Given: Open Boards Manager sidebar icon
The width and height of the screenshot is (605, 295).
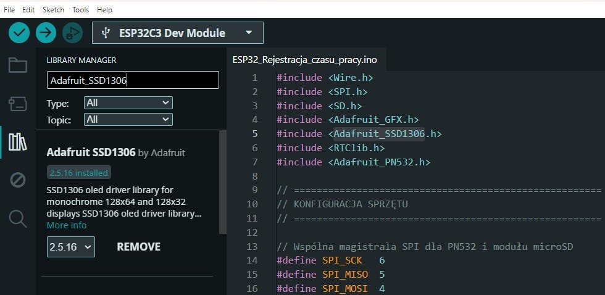Looking at the screenshot, I should pyautogui.click(x=18, y=104).
